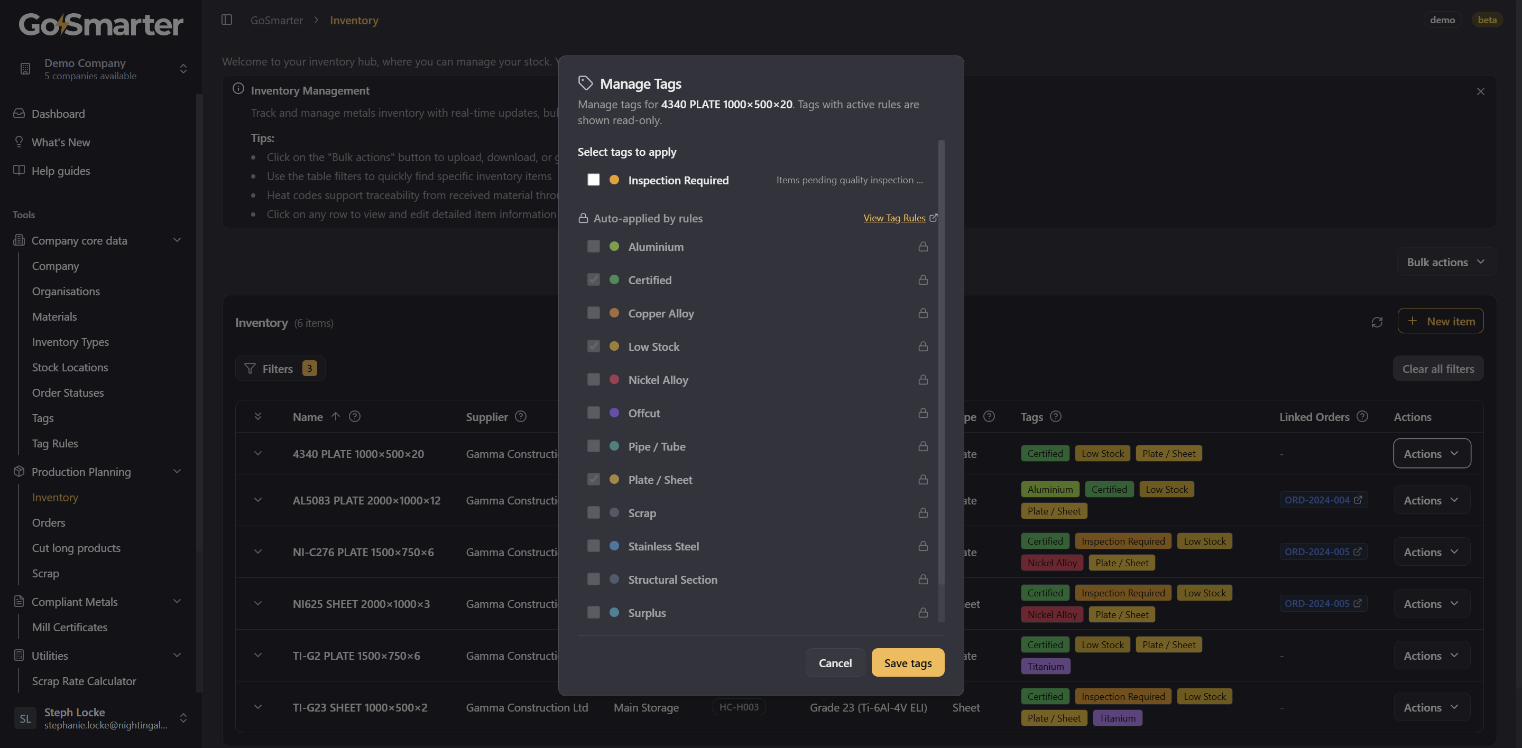Screen dimensions: 1522x748
Task: Click the blue Stainless Steel color dot
Action: 614,546
